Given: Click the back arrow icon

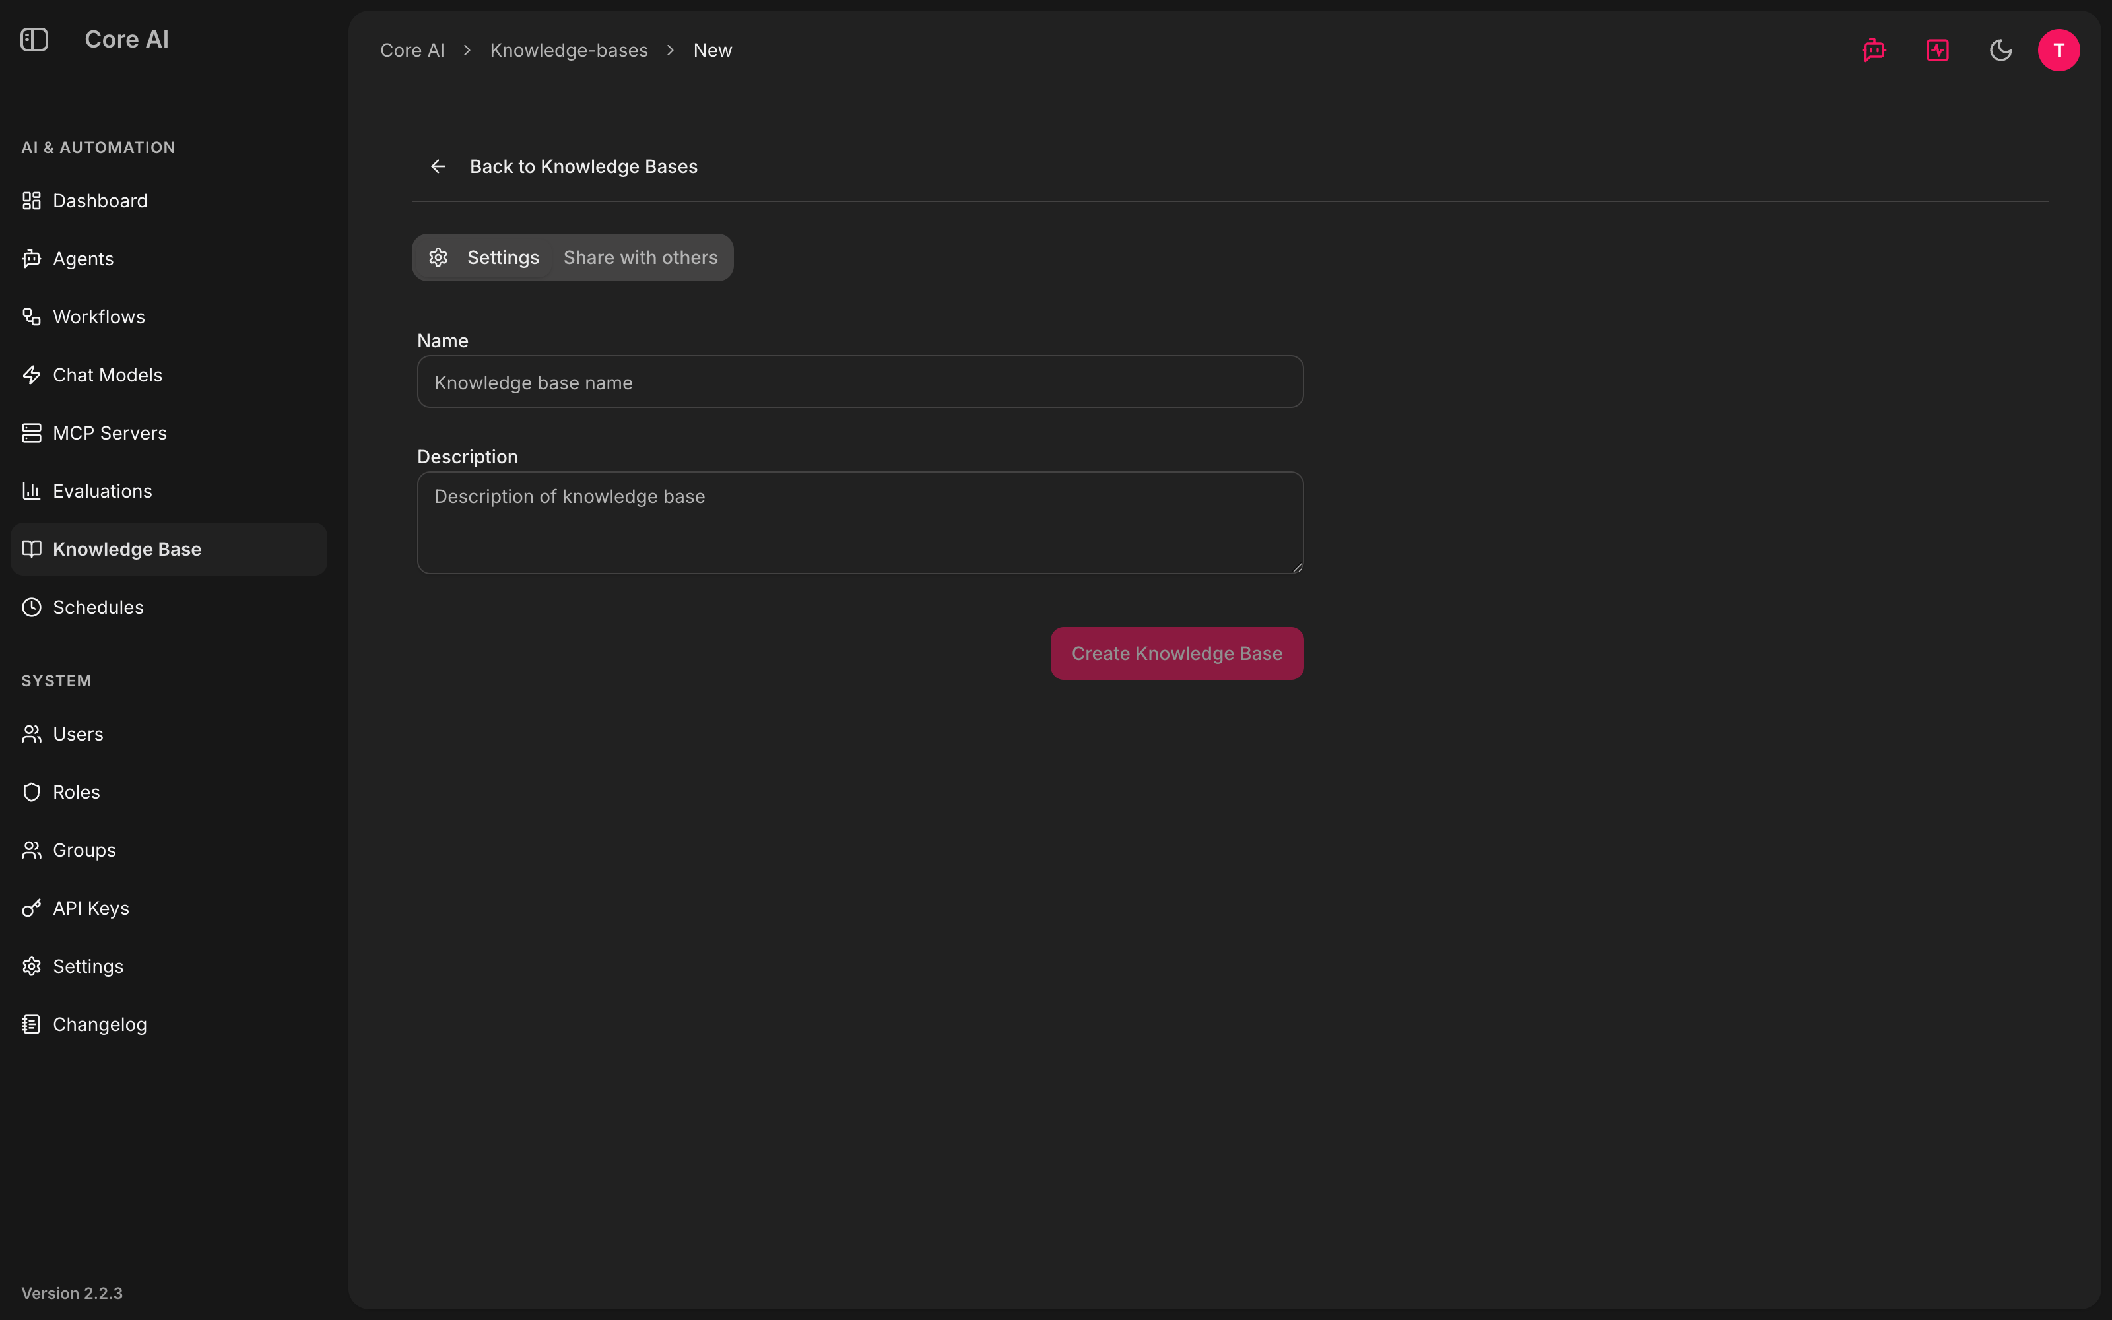Looking at the screenshot, I should 438,166.
